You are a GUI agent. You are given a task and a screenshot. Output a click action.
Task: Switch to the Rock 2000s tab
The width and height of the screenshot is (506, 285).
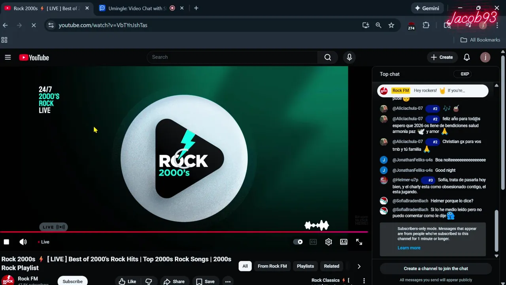click(47, 8)
